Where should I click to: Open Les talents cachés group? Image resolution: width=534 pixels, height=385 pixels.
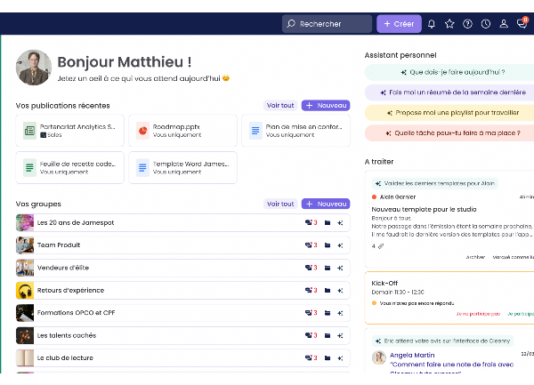[x=182, y=336]
